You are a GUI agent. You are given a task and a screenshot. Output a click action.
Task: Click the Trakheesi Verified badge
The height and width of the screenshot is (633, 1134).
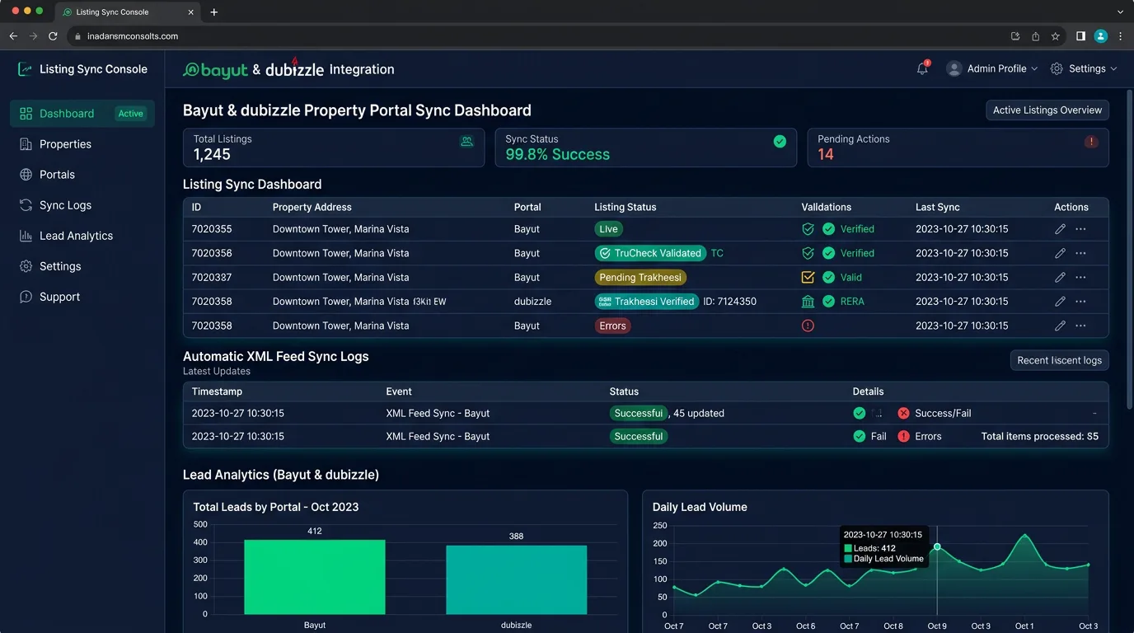(647, 302)
